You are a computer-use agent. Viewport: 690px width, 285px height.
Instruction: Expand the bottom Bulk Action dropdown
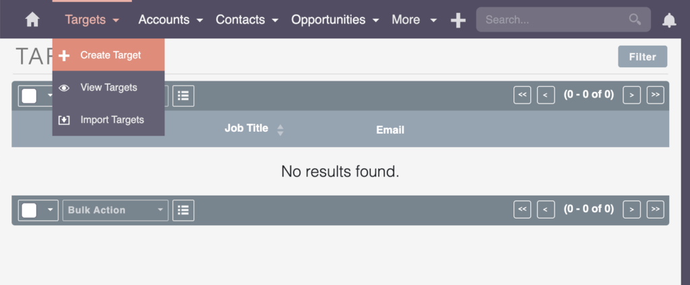(x=115, y=210)
